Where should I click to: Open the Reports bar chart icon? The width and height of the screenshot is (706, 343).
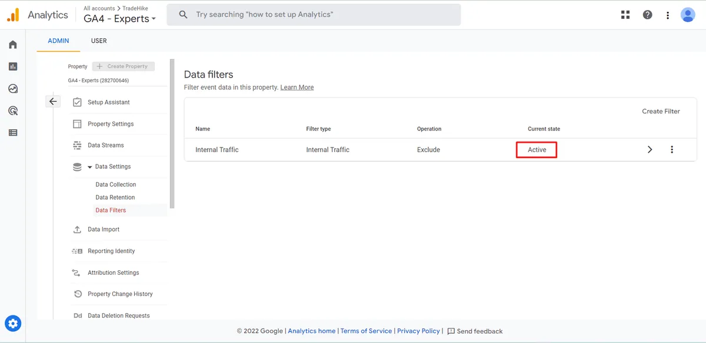tap(13, 66)
